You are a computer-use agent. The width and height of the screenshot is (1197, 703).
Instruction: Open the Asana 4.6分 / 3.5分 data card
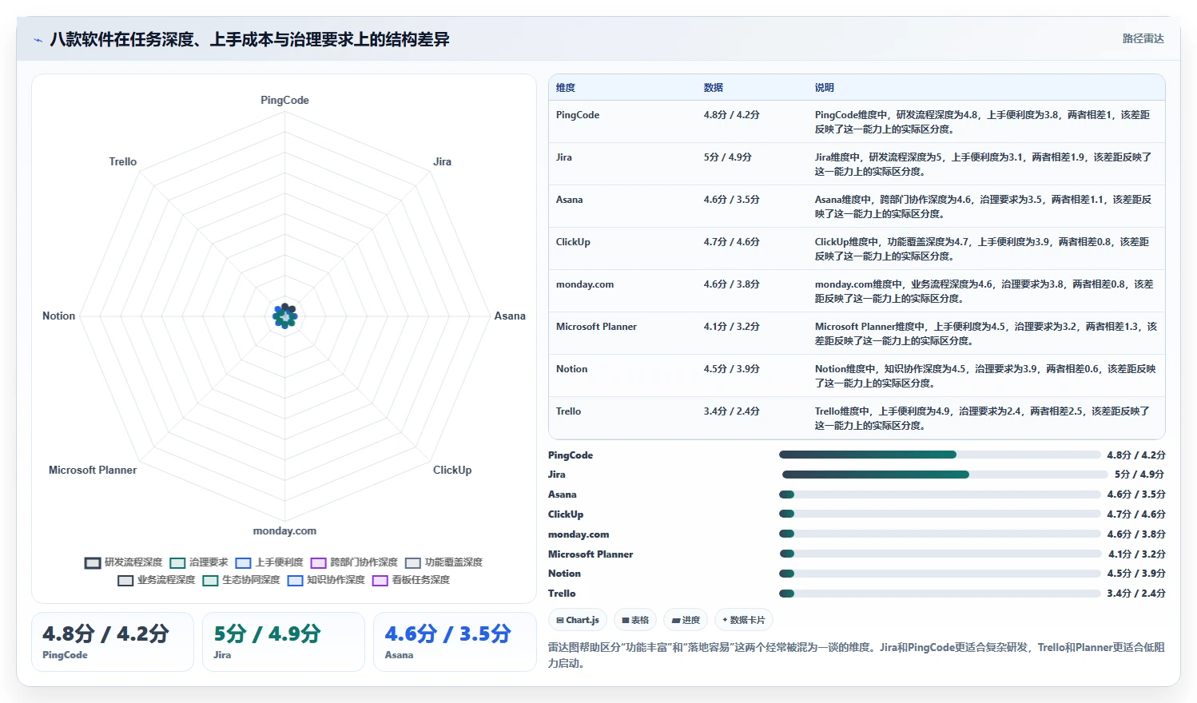pos(455,641)
